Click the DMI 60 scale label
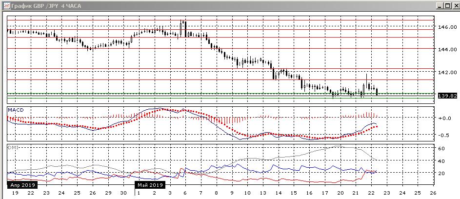Viewport: 460px width, 199px height. click(440, 148)
